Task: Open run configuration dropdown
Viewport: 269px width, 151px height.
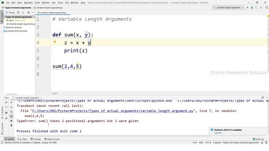Action: [x=228, y=8]
